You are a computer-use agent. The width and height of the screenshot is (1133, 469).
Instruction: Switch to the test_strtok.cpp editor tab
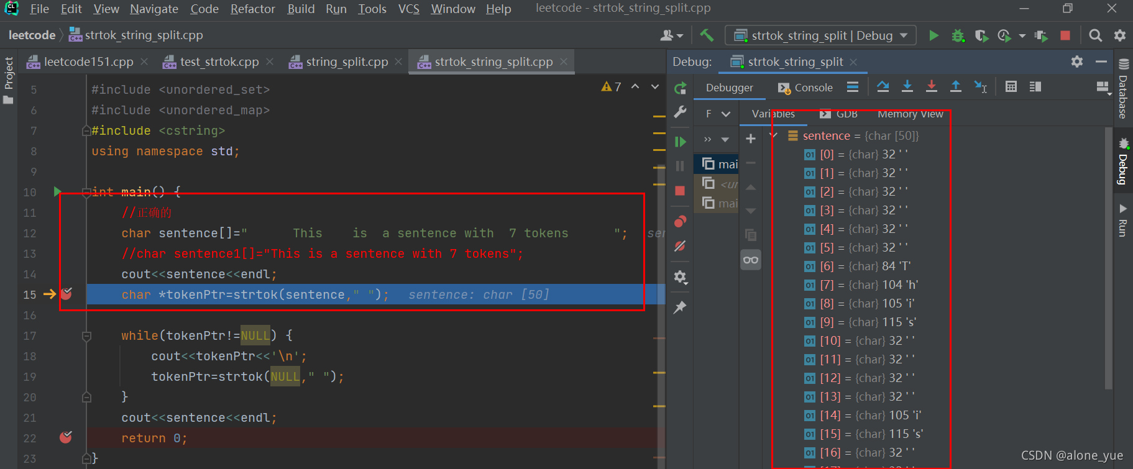coord(218,61)
